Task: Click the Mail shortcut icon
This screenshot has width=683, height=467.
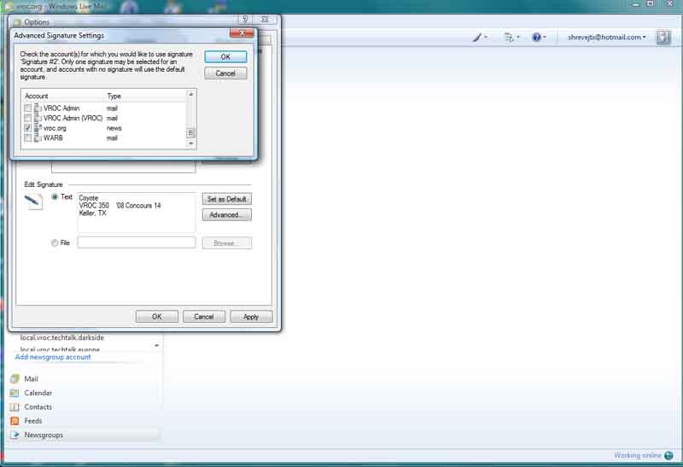Action: coord(15,378)
